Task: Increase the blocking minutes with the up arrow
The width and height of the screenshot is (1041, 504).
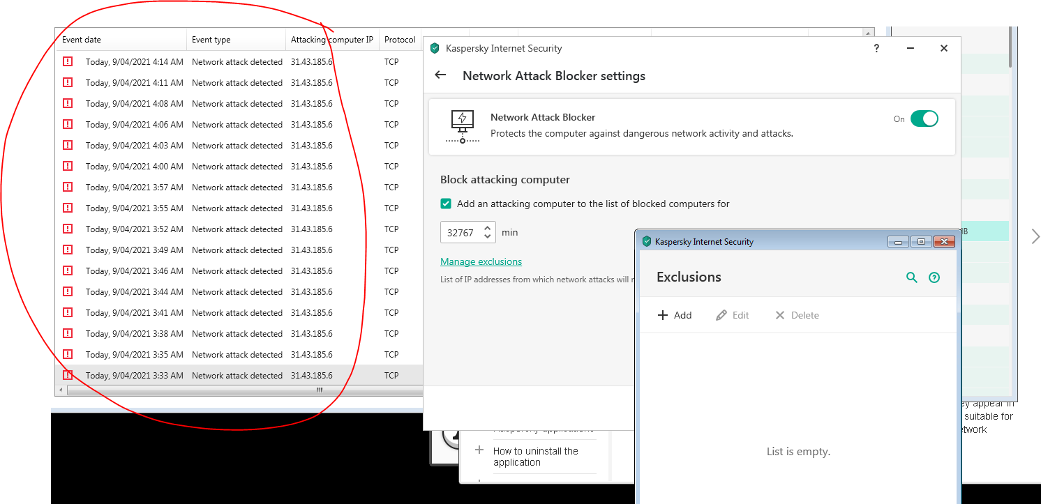Action: coord(488,227)
